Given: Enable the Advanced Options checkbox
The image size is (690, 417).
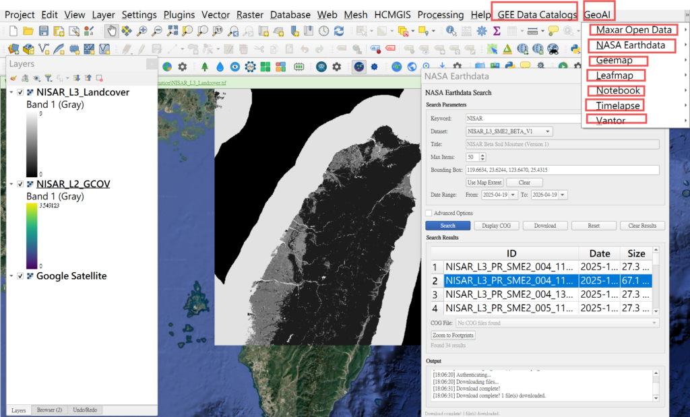Looking at the screenshot, I should click(429, 213).
